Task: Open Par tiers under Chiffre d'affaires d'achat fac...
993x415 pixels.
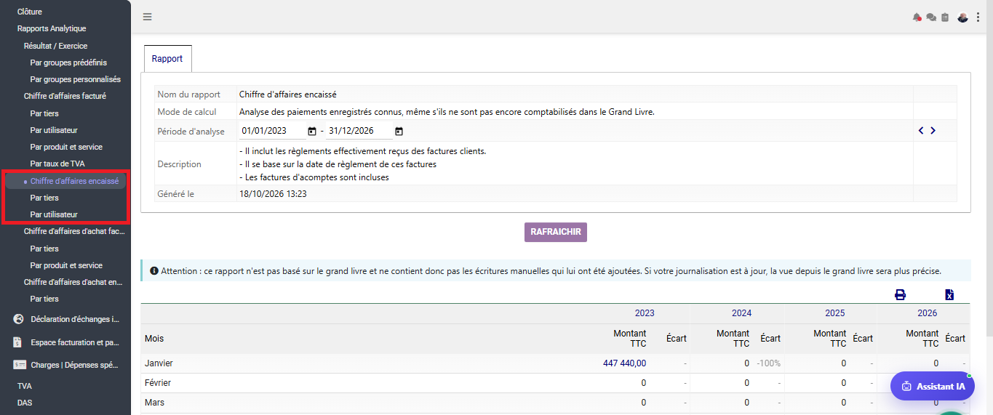Action: pos(44,249)
